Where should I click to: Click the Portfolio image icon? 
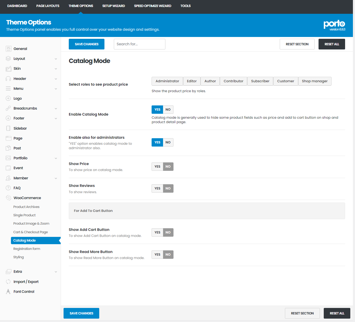8,158
